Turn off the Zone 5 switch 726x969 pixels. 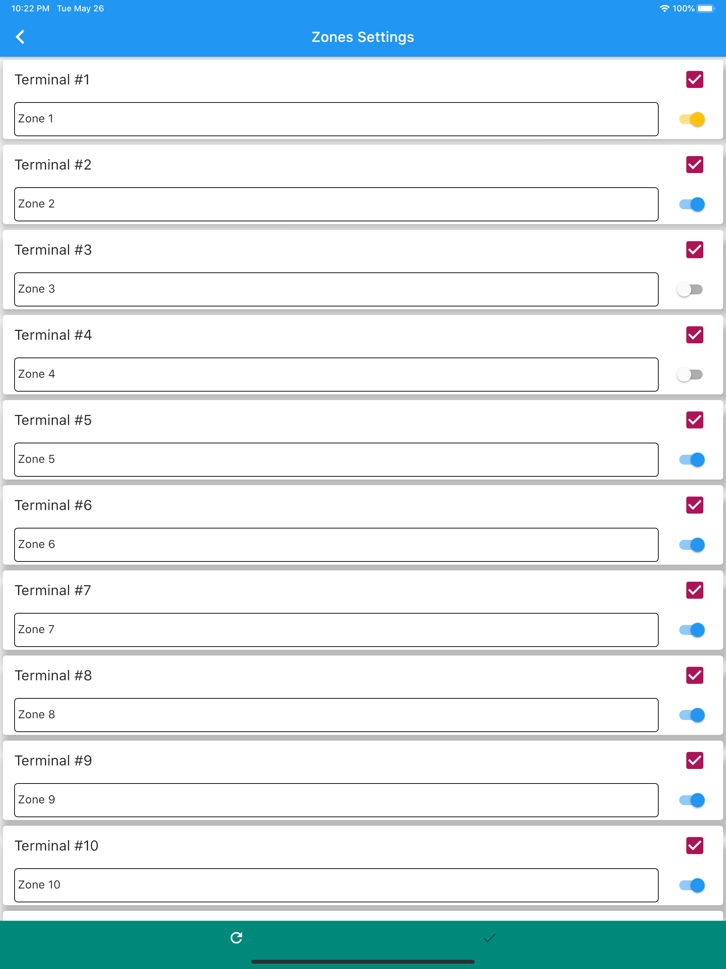pyautogui.click(x=692, y=460)
